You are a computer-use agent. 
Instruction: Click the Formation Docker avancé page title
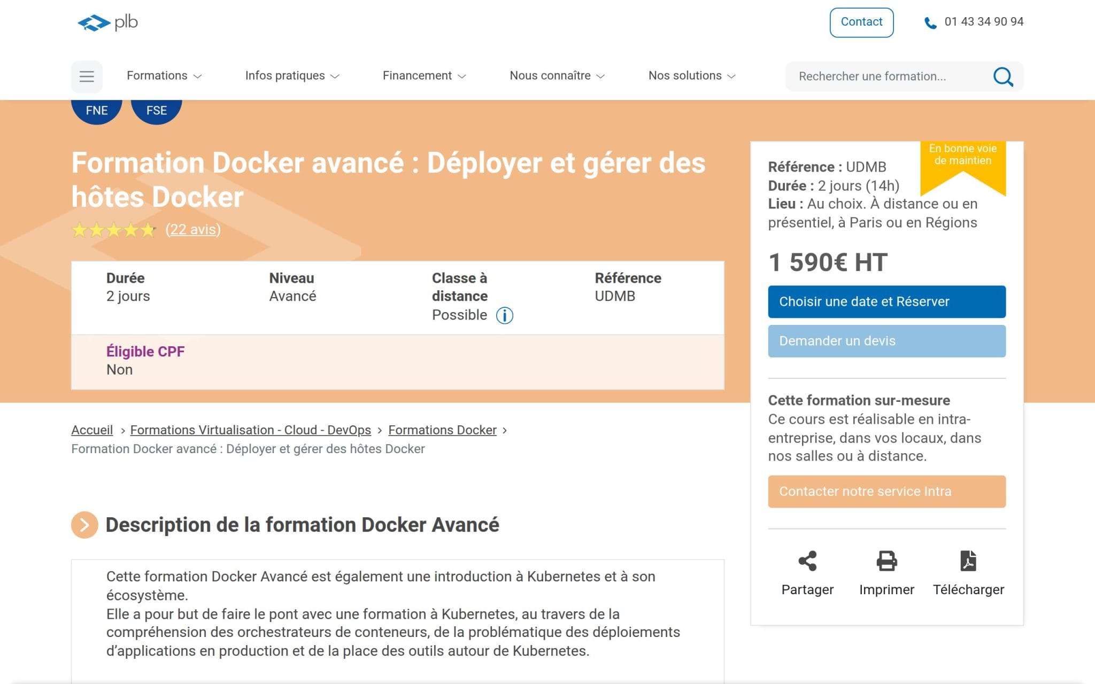(388, 180)
